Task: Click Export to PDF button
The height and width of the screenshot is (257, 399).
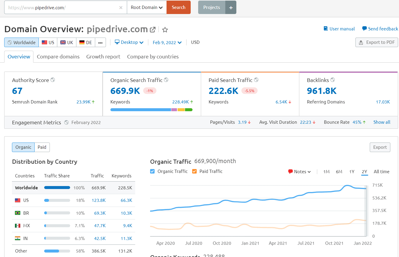Action: click(377, 42)
